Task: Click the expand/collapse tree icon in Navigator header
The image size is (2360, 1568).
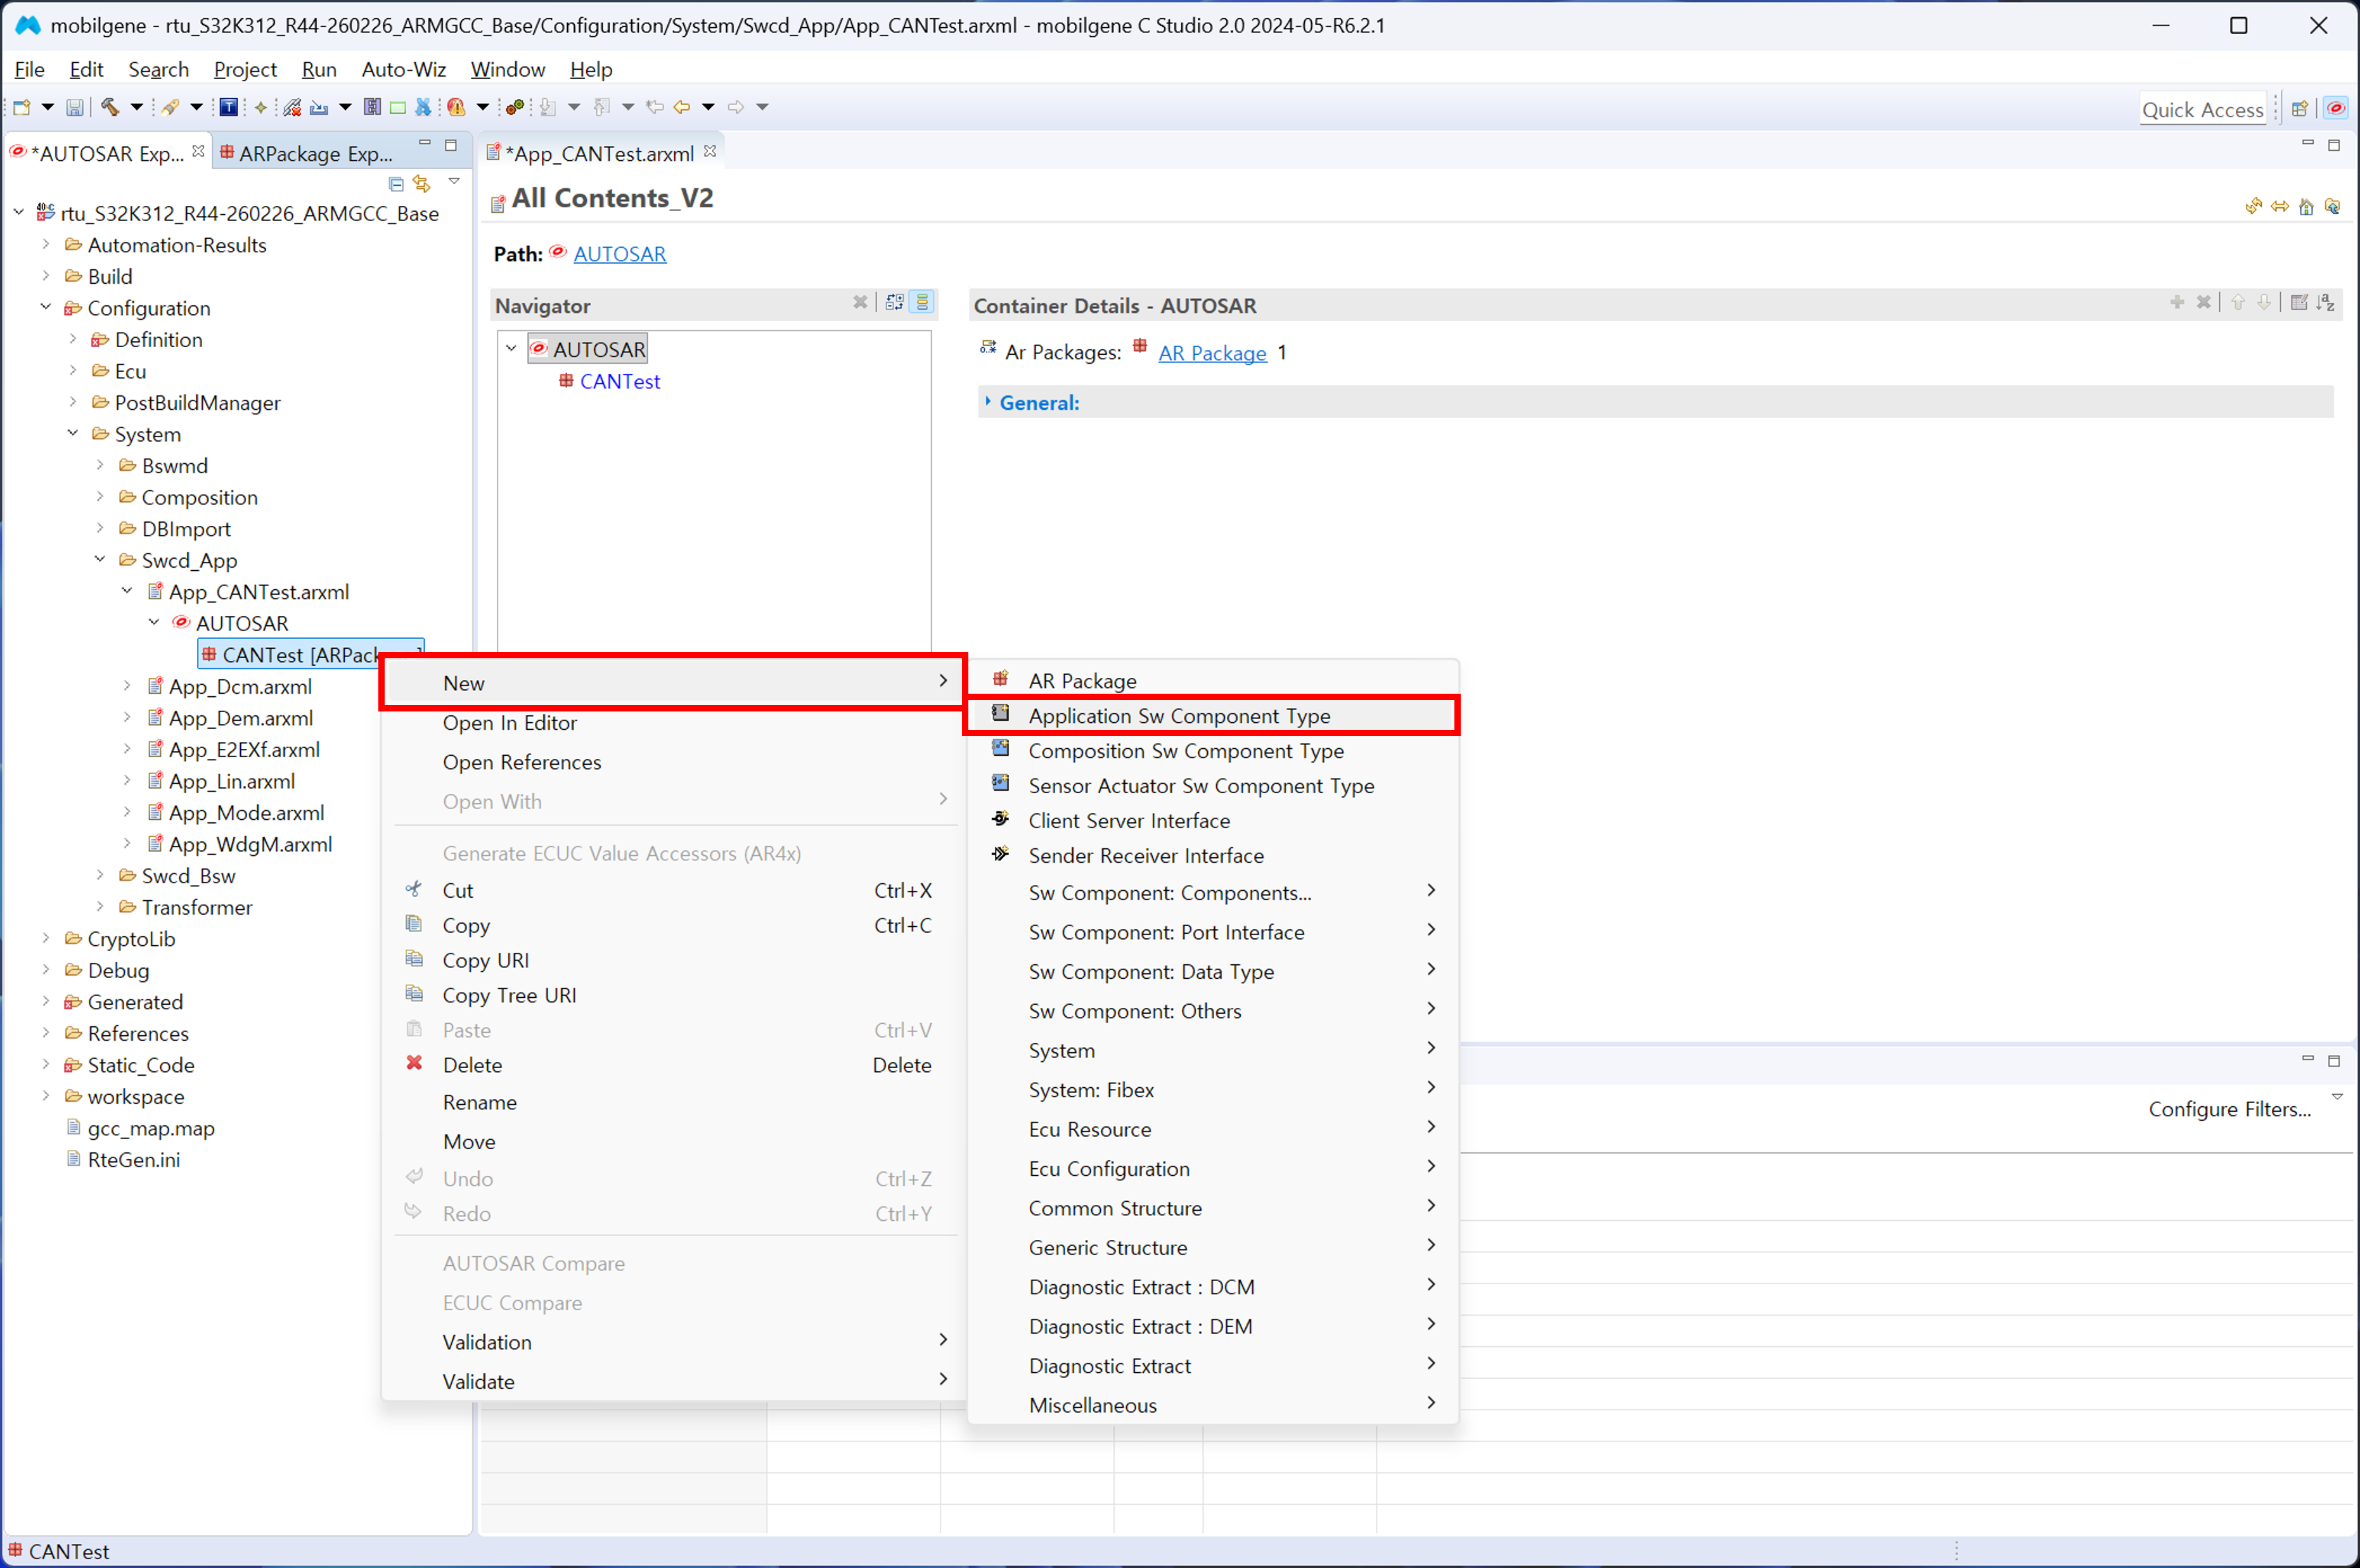Action: click(895, 302)
